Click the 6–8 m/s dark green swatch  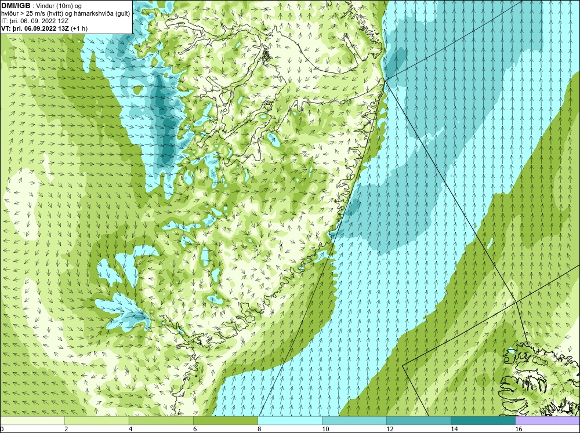click(x=225, y=420)
